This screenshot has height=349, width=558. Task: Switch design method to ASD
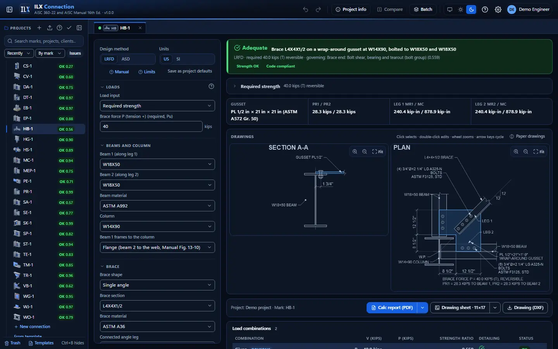click(126, 59)
